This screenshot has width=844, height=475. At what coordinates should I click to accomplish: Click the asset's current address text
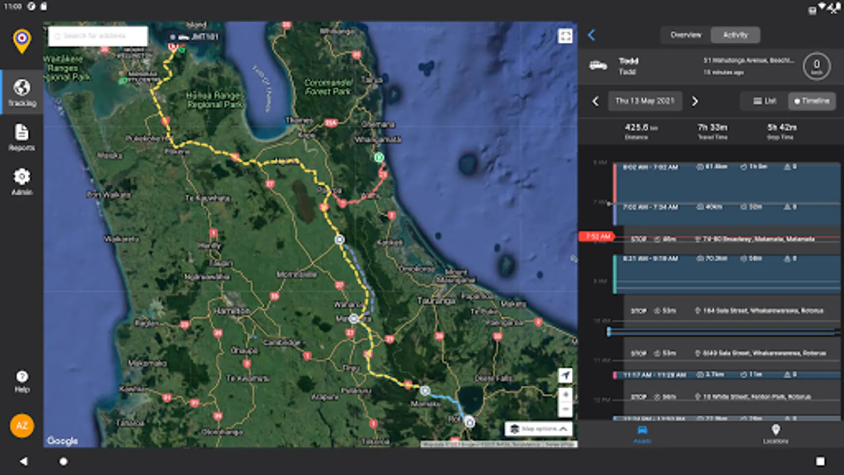[749, 61]
